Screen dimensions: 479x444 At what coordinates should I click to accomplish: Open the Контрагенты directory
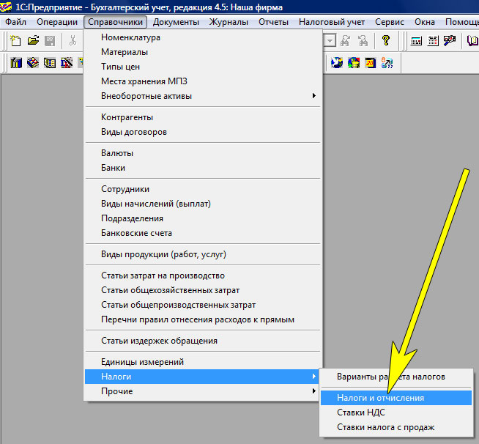click(x=203, y=117)
